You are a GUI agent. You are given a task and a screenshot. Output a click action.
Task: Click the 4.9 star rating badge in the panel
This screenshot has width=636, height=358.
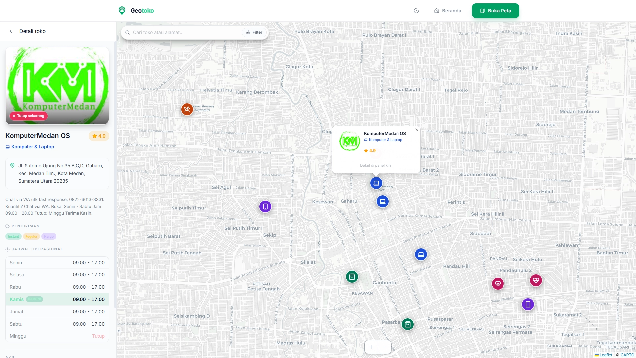click(99, 136)
